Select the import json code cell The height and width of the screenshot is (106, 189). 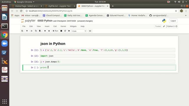pos(107,56)
